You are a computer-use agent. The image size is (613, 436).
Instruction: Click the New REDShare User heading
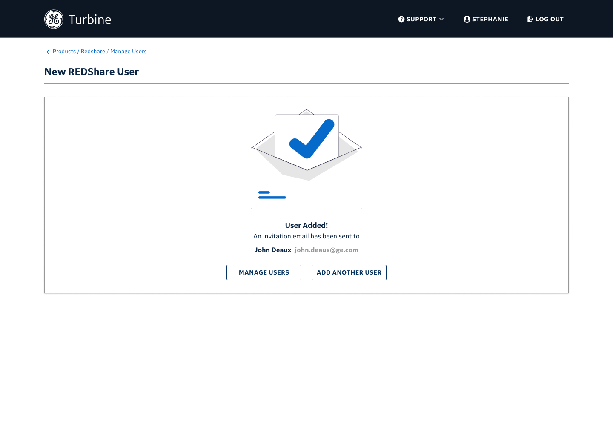[x=92, y=72]
